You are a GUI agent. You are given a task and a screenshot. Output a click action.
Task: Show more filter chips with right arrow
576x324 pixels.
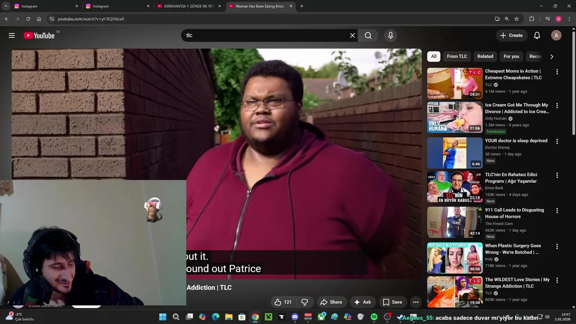pos(552,56)
